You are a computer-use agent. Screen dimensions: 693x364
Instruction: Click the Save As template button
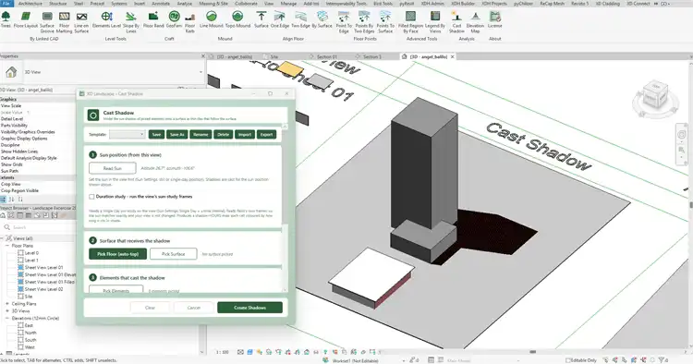176,134
